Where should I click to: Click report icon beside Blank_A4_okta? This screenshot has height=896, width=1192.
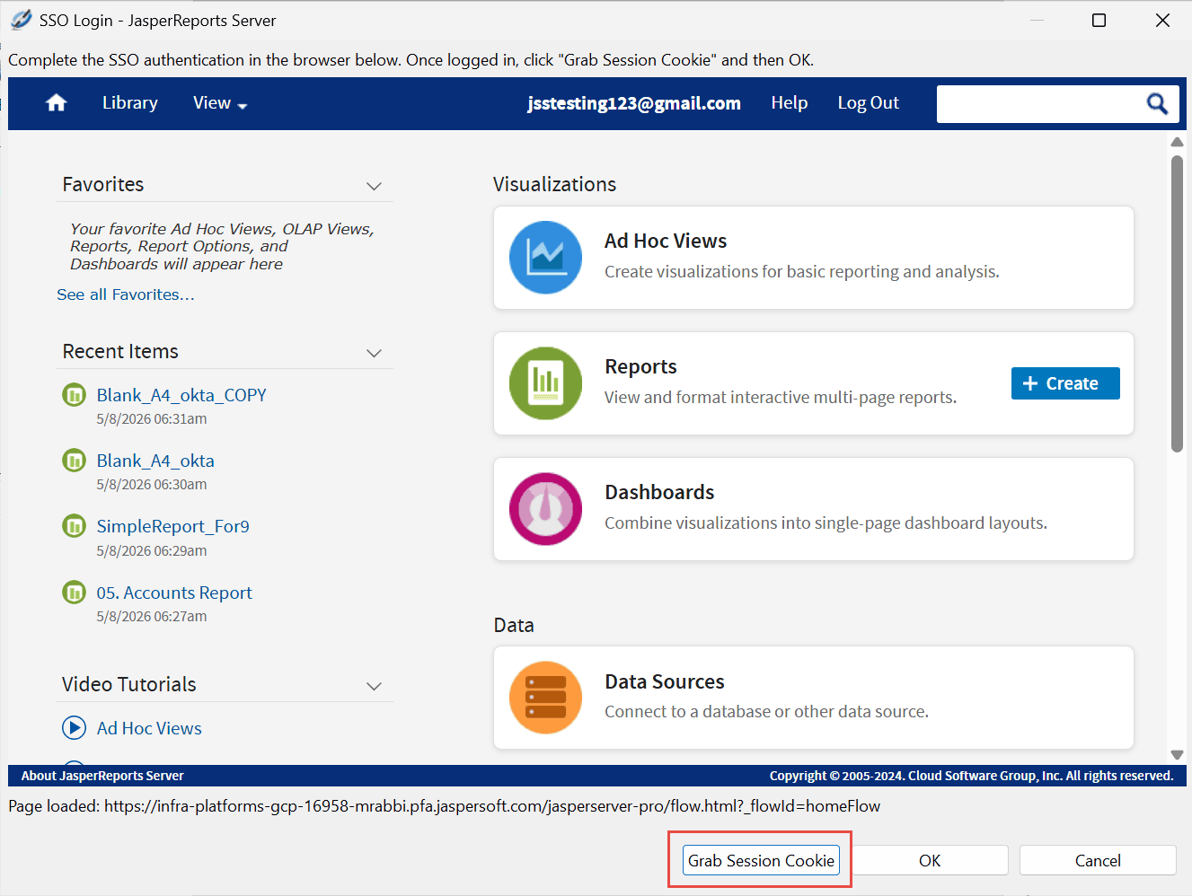(74, 461)
